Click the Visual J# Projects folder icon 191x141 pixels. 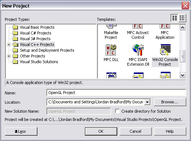[15, 39]
